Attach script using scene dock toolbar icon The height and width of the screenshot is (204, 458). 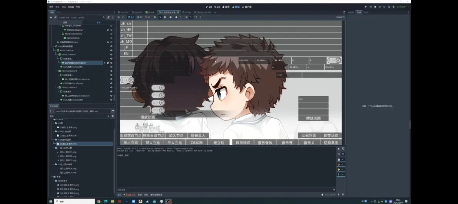[108, 18]
